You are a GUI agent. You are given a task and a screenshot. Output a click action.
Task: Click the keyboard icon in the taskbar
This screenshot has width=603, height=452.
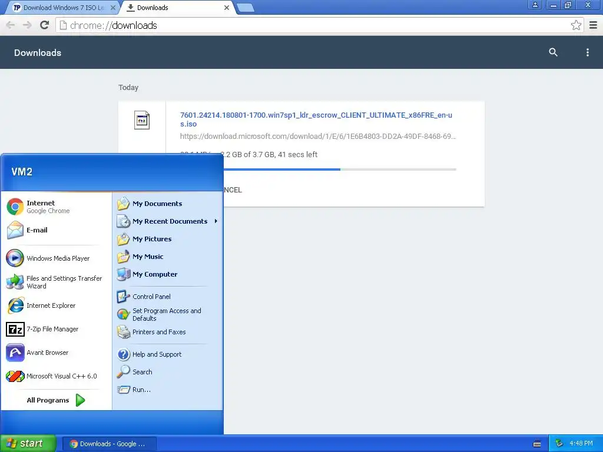[x=537, y=444]
